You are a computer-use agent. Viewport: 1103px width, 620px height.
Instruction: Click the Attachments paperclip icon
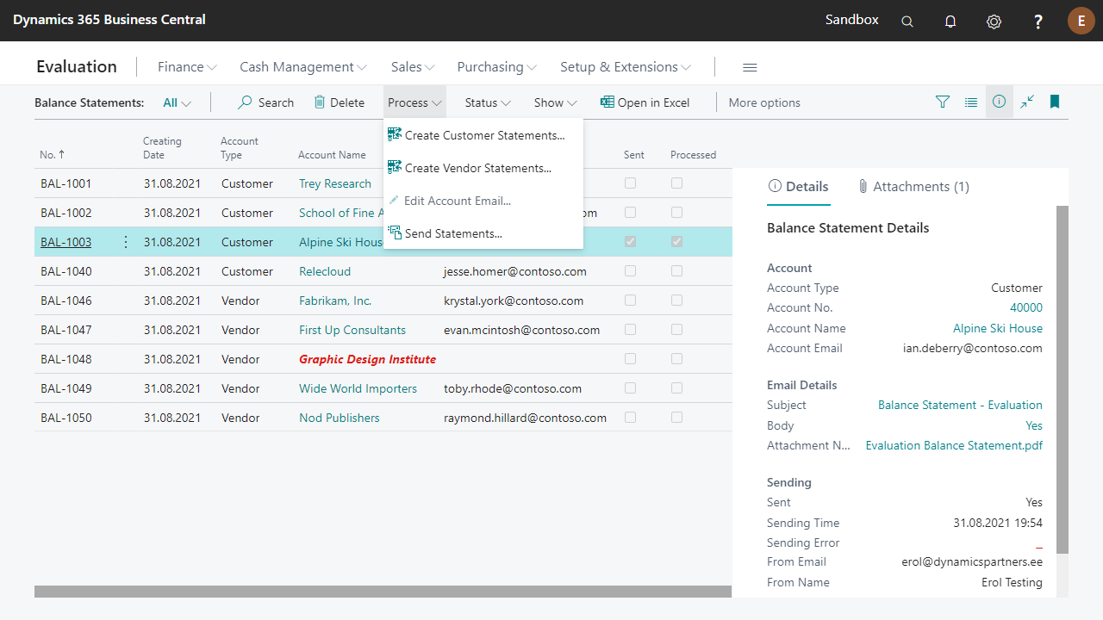point(863,186)
